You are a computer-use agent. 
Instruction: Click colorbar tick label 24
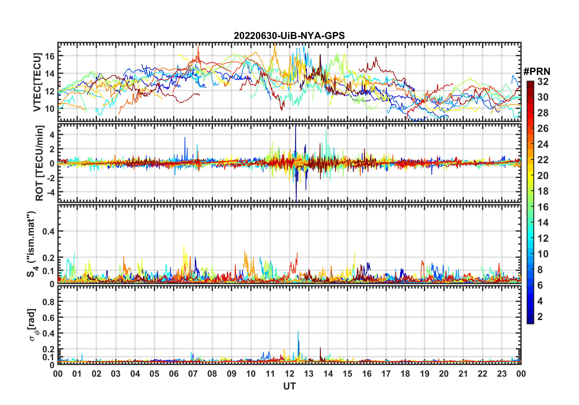click(543, 144)
